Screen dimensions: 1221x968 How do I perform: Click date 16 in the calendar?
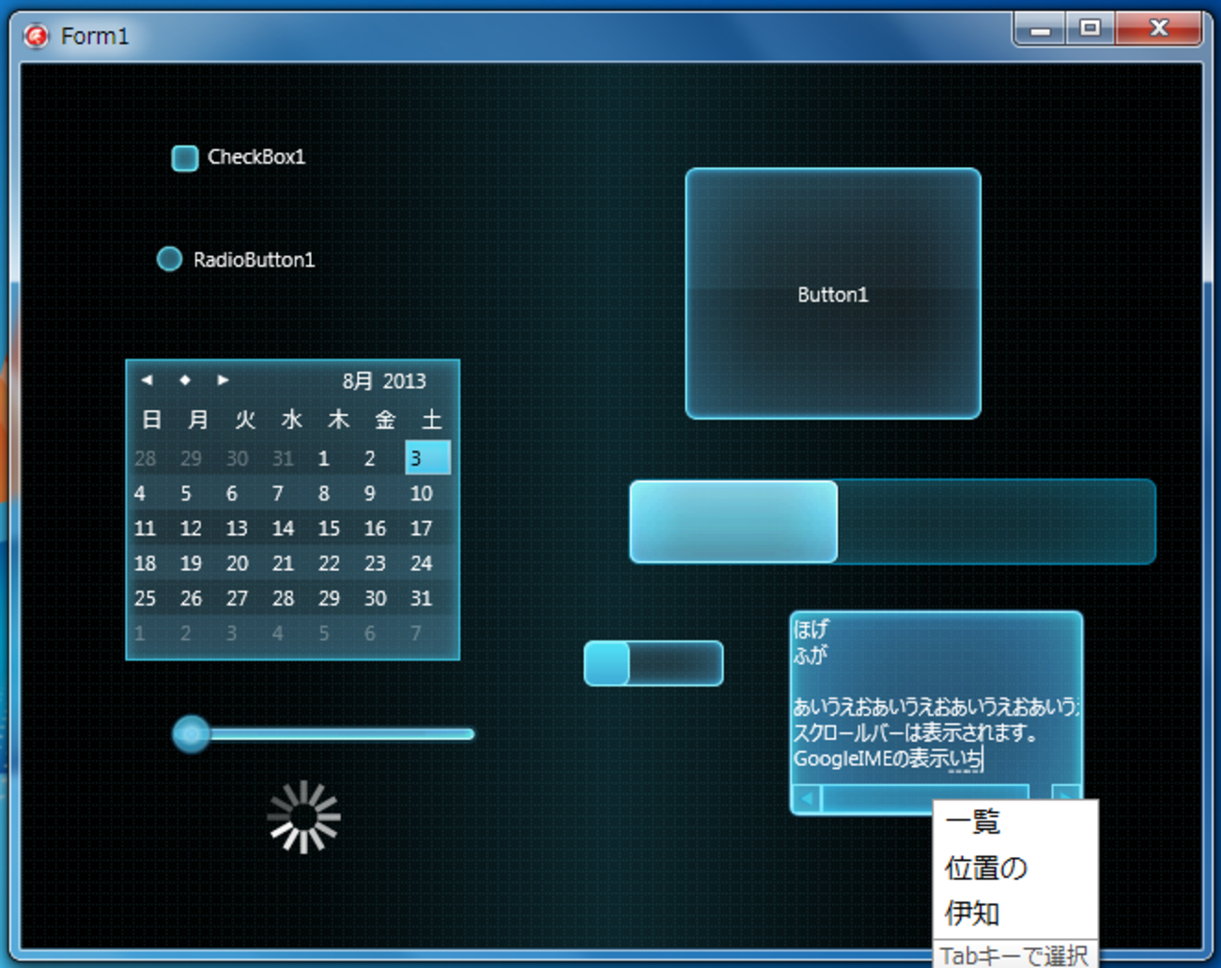pyautogui.click(x=375, y=529)
